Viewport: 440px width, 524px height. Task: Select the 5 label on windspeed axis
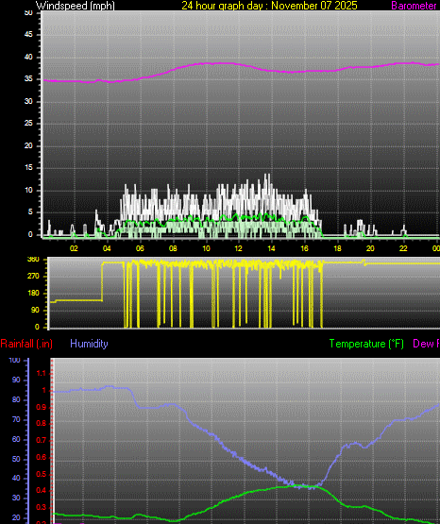coord(30,211)
